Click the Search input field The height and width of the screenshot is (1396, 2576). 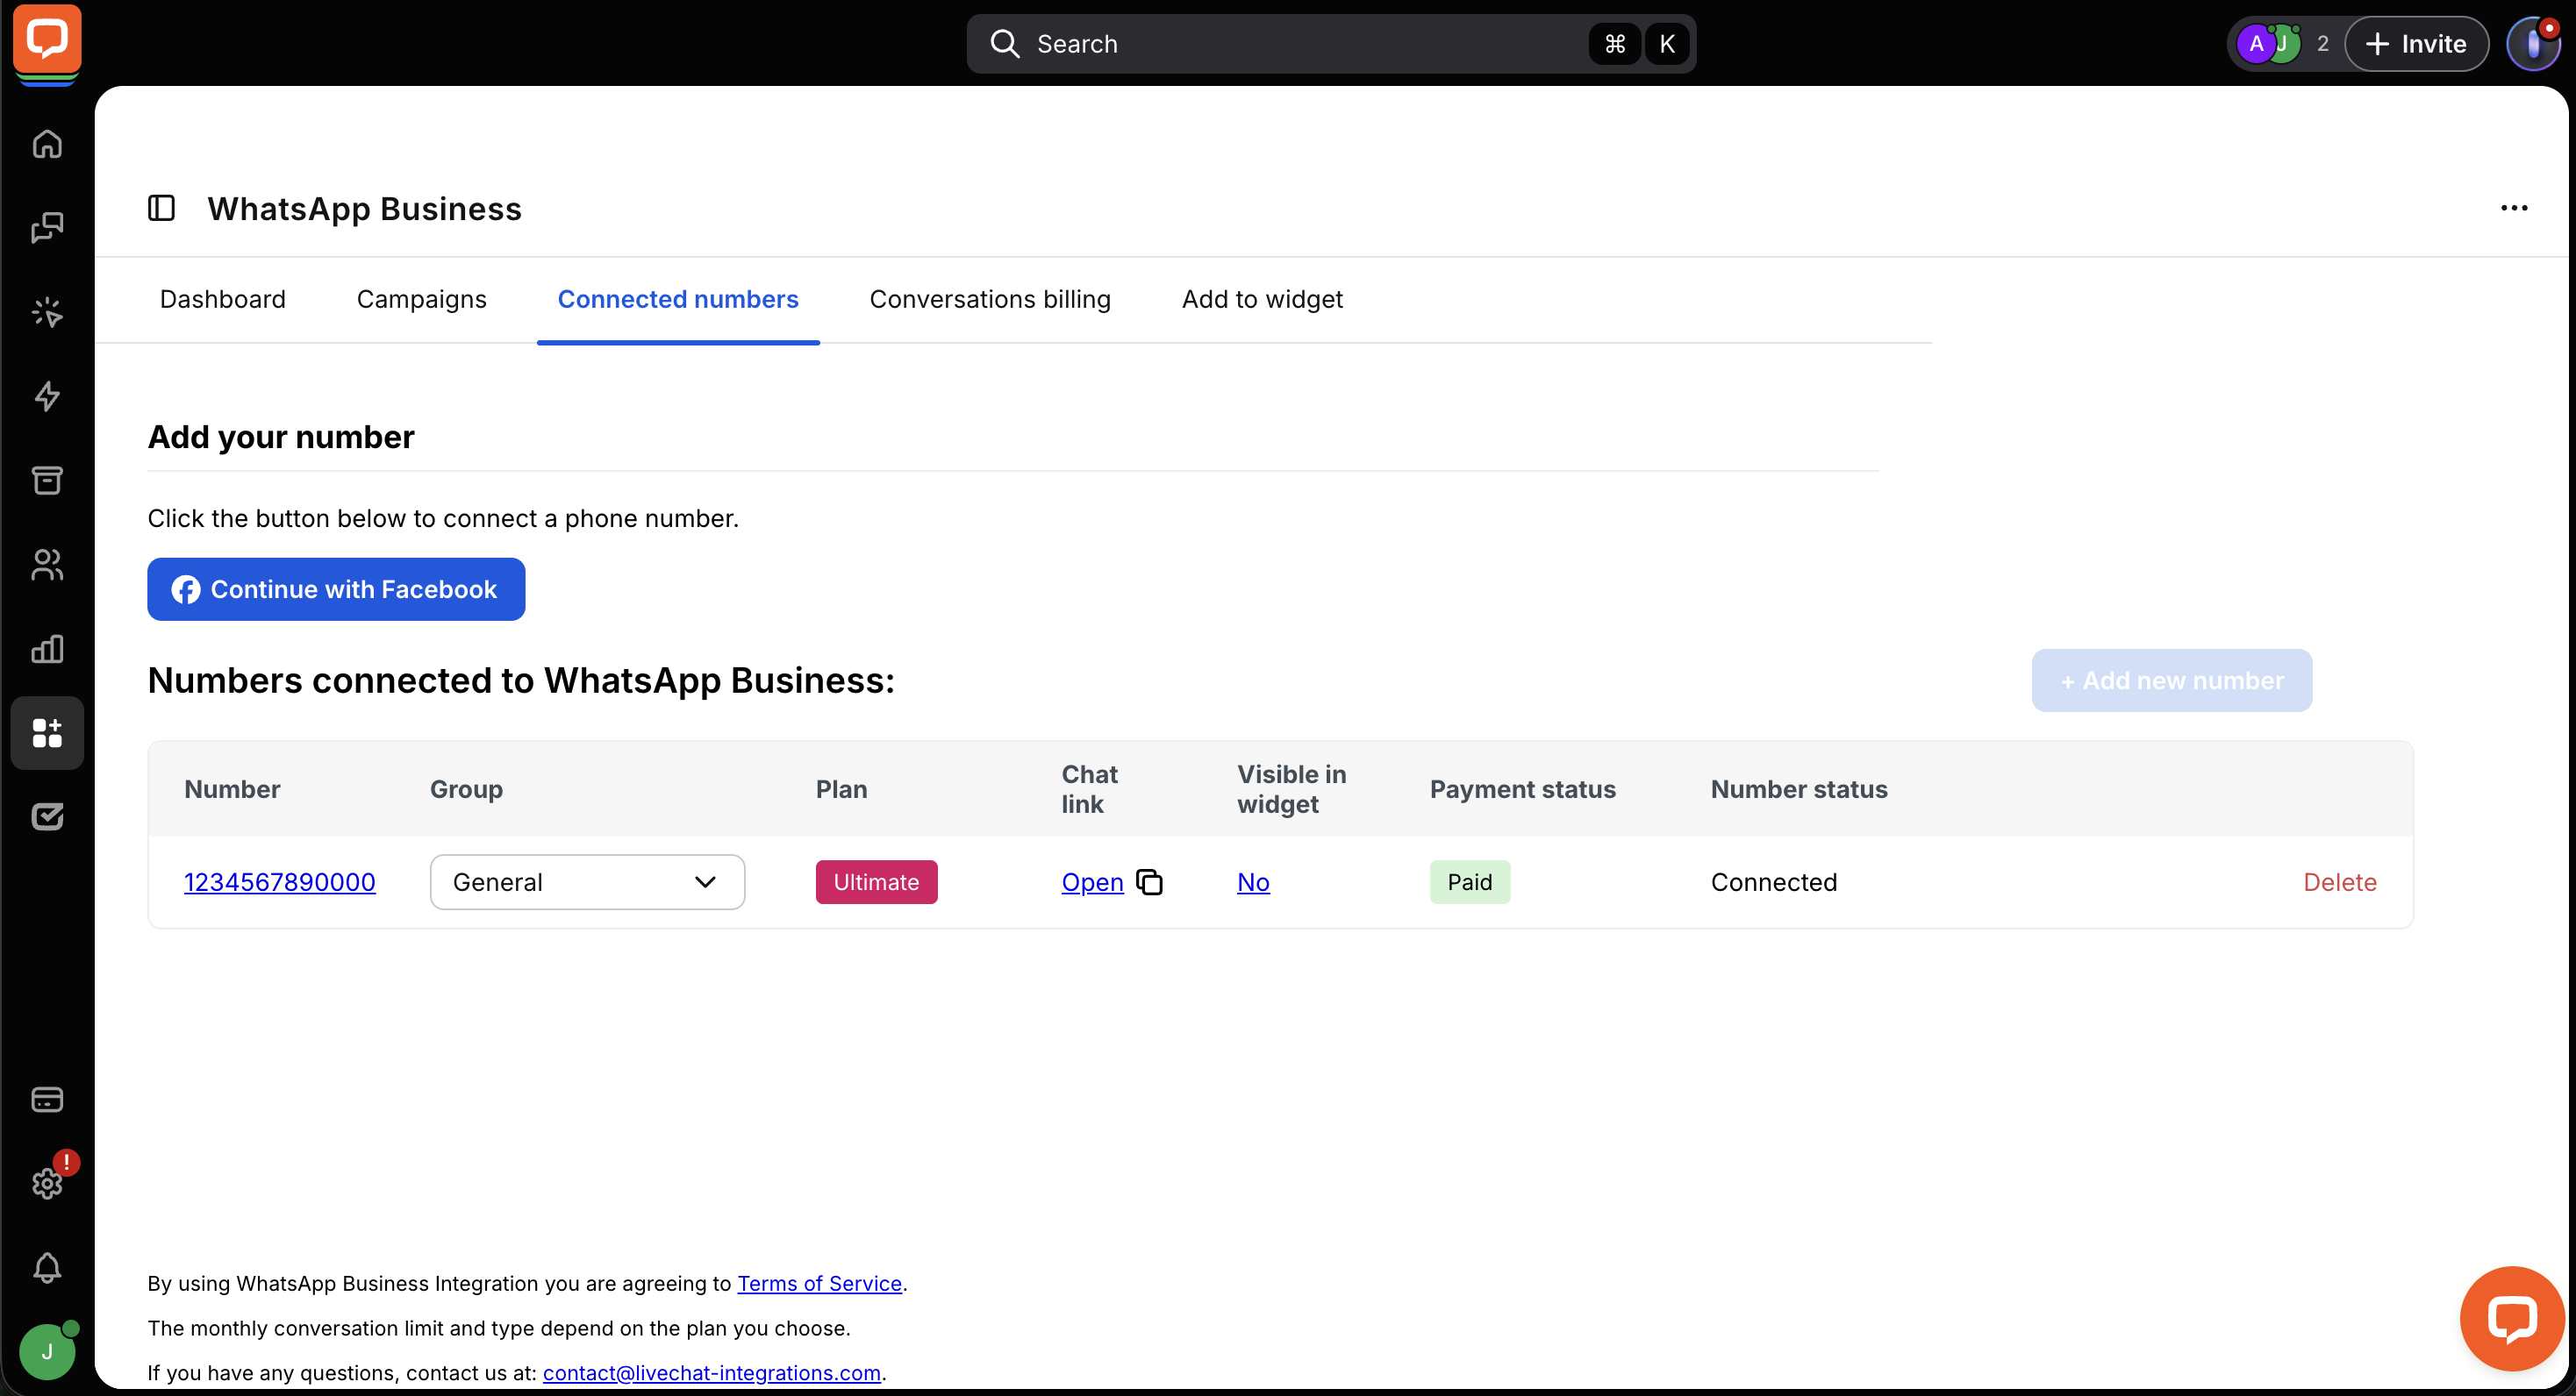pos(1331,44)
